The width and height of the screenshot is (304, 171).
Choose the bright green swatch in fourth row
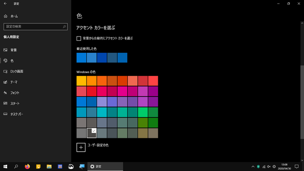[142, 112]
